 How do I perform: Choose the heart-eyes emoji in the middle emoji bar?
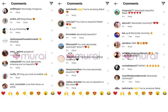[95, 93]
